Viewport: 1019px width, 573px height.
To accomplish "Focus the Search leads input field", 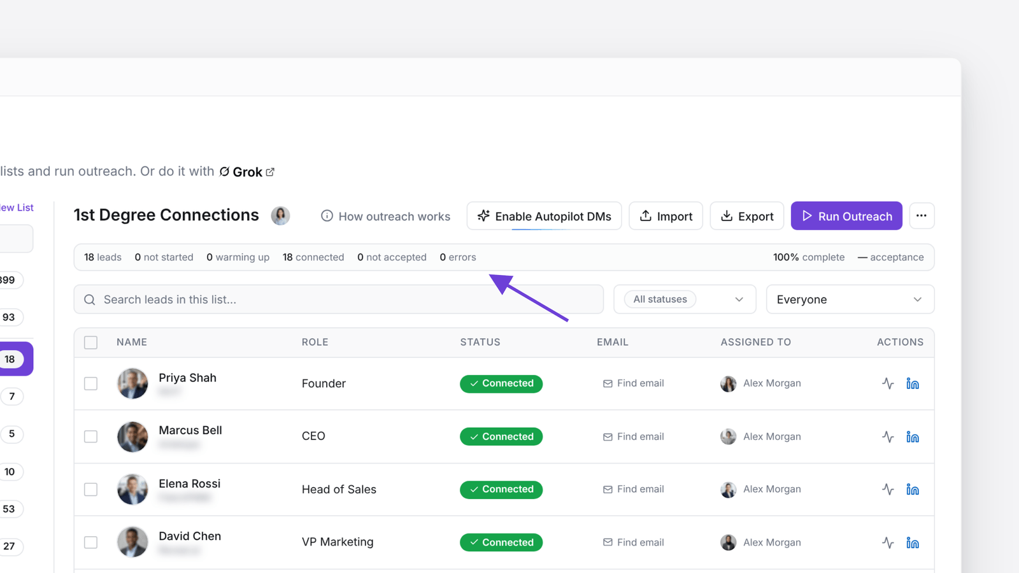I will tap(339, 299).
